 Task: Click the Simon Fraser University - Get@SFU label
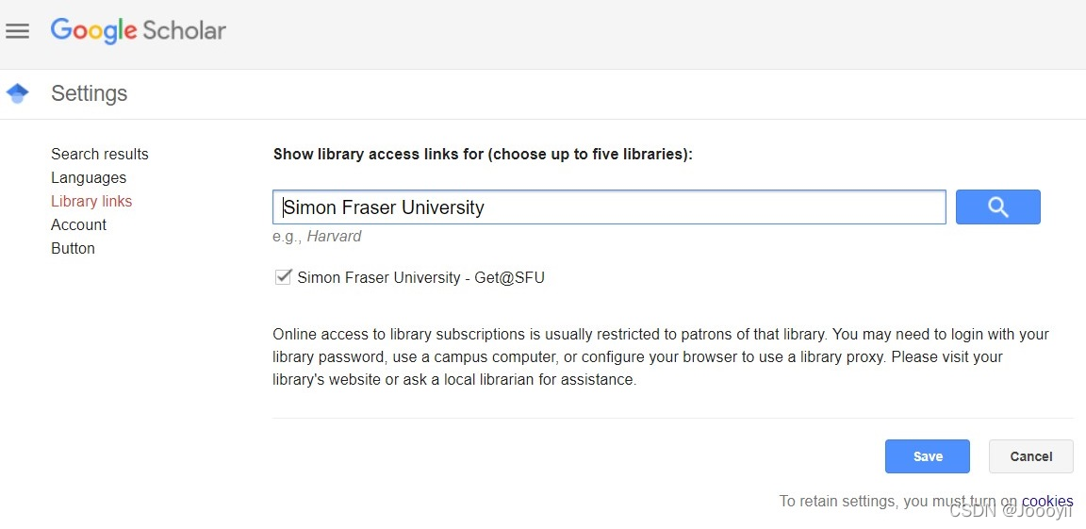[x=420, y=278]
